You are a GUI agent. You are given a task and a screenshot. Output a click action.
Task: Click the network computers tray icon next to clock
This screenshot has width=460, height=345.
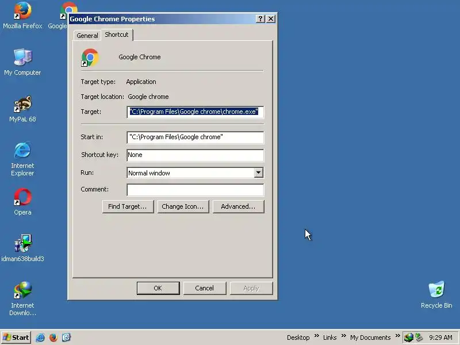[419, 338]
